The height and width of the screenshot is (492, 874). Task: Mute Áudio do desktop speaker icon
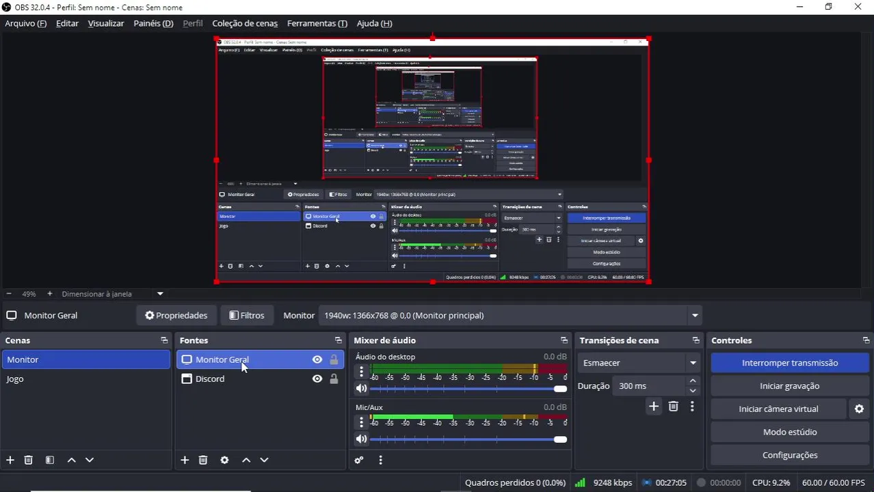tap(362, 388)
